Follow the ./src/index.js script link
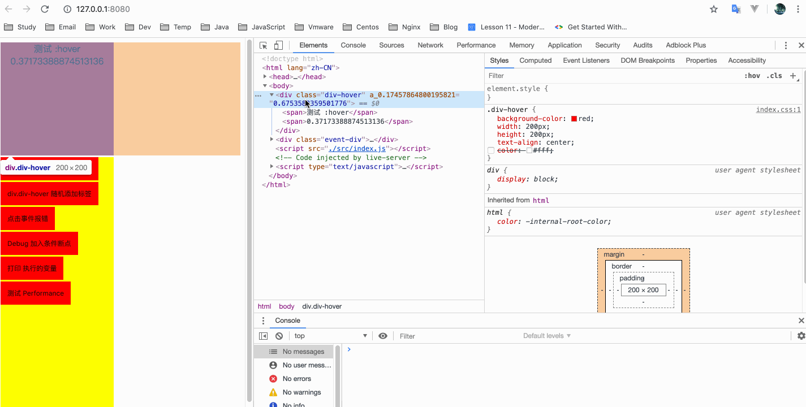Image resolution: width=806 pixels, height=407 pixels. click(x=357, y=149)
